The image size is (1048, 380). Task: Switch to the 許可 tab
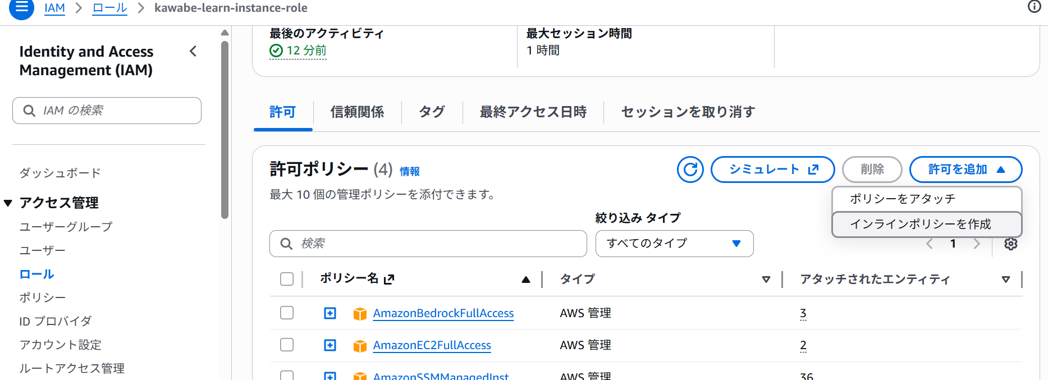click(x=282, y=112)
